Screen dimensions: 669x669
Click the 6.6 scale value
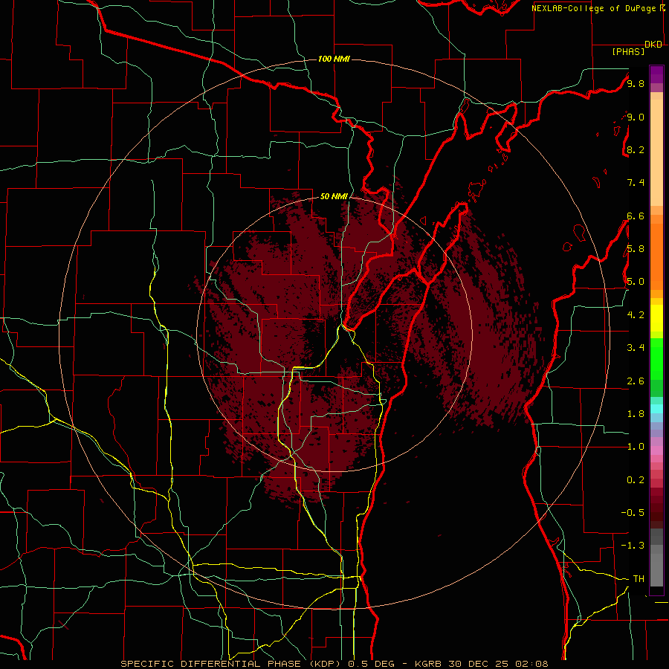[636, 216]
